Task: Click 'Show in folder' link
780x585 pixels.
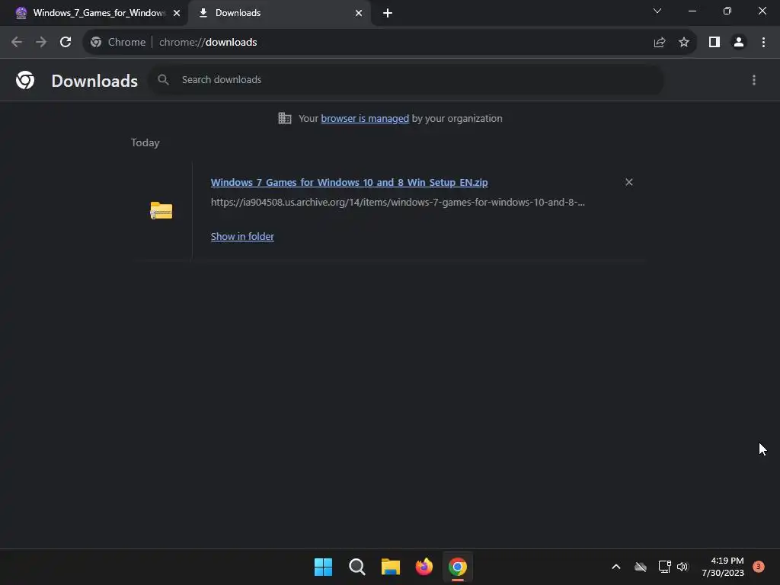Action: click(242, 237)
